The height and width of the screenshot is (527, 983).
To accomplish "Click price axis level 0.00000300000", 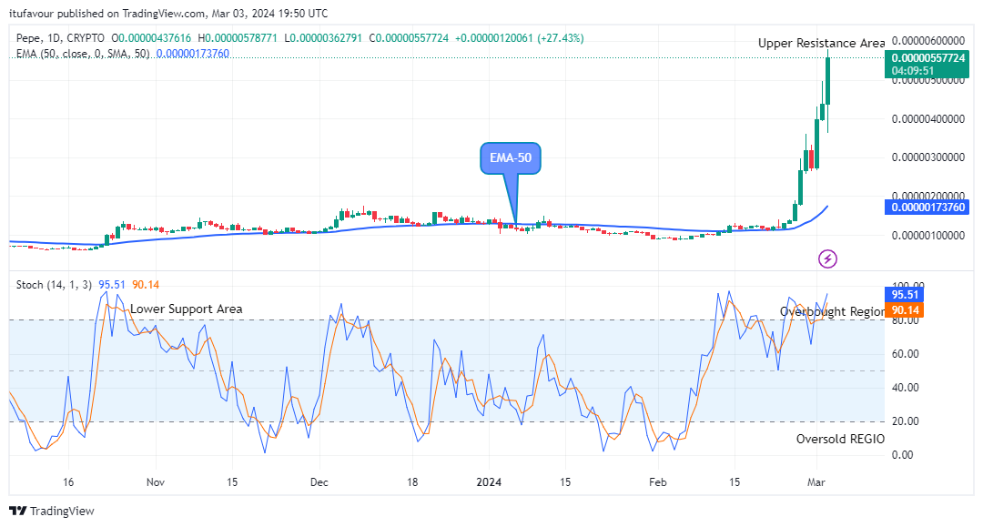I will coord(927,157).
